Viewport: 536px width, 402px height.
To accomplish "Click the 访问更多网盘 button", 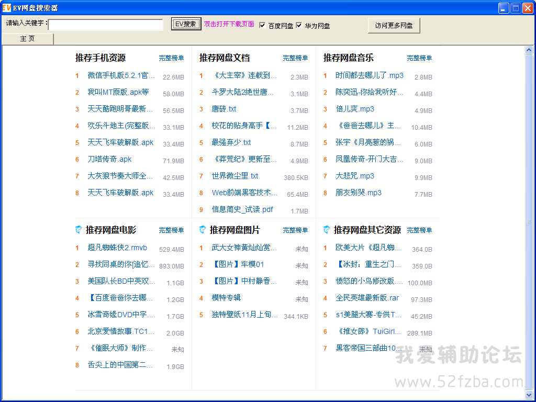I will coord(394,26).
